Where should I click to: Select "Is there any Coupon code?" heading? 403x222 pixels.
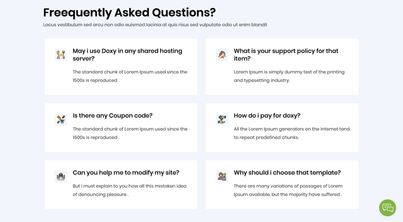tap(113, 115)
